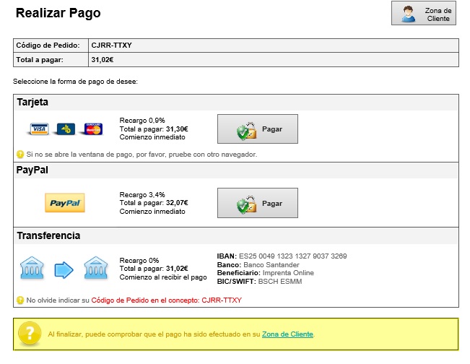Click the lightbulb icon beside the Código de Pedido reminder
This screenshot has height=364, width=470.
(20, 300)
